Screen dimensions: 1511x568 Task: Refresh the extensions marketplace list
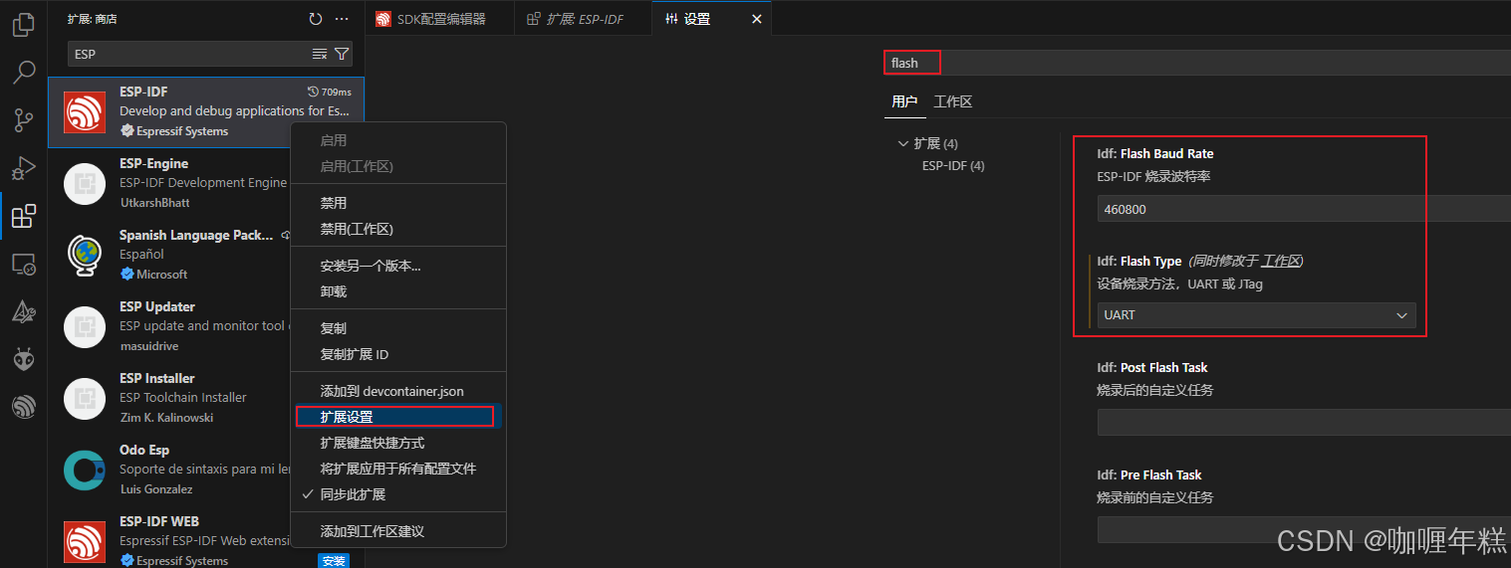pos(316,19)
